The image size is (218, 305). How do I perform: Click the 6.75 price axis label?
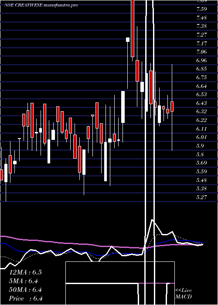(201, 78)
